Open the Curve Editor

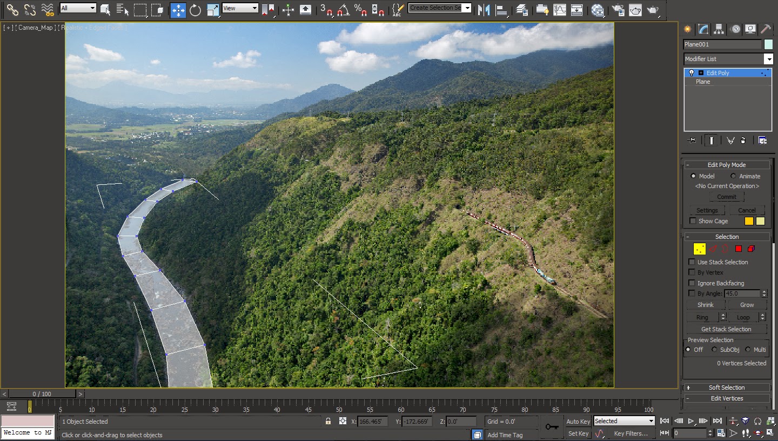[560, 9]
